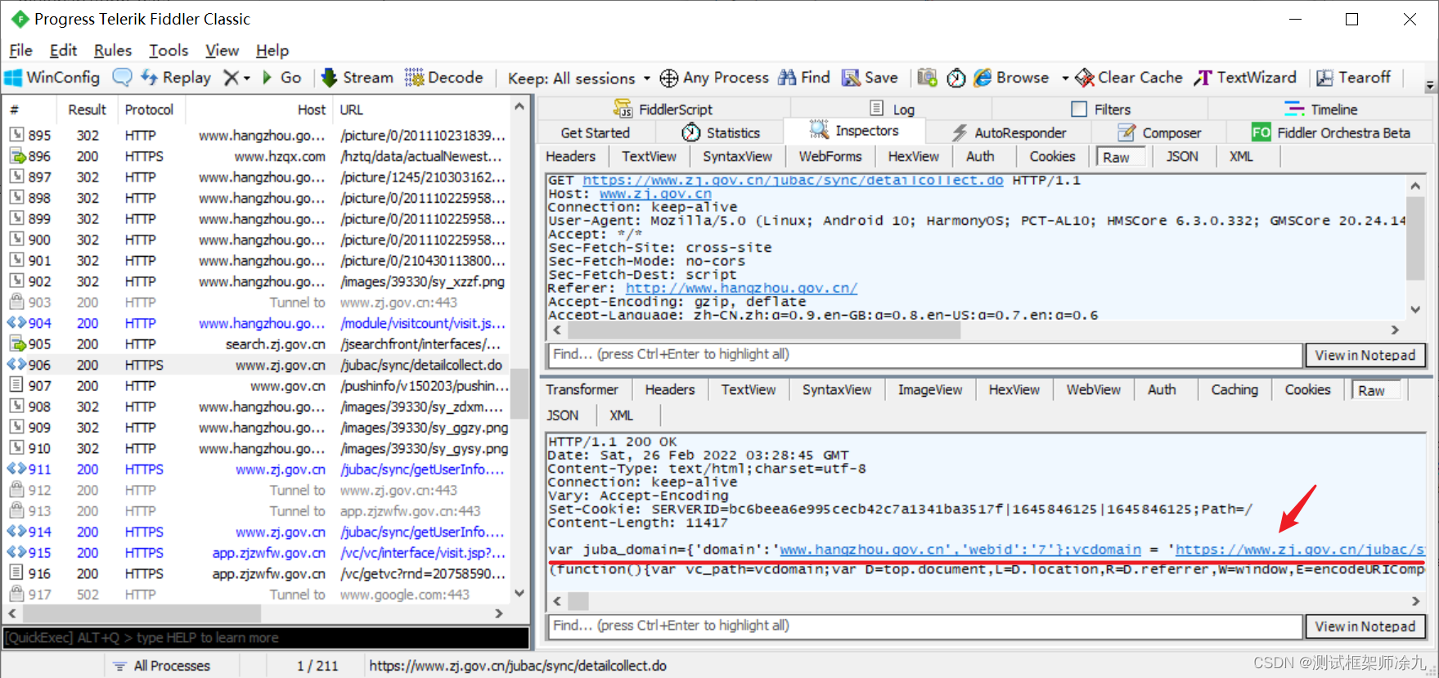Select session 896 www.hzqx.com
The height and width of the screenshot is (678, 1439).
point(259,156)
